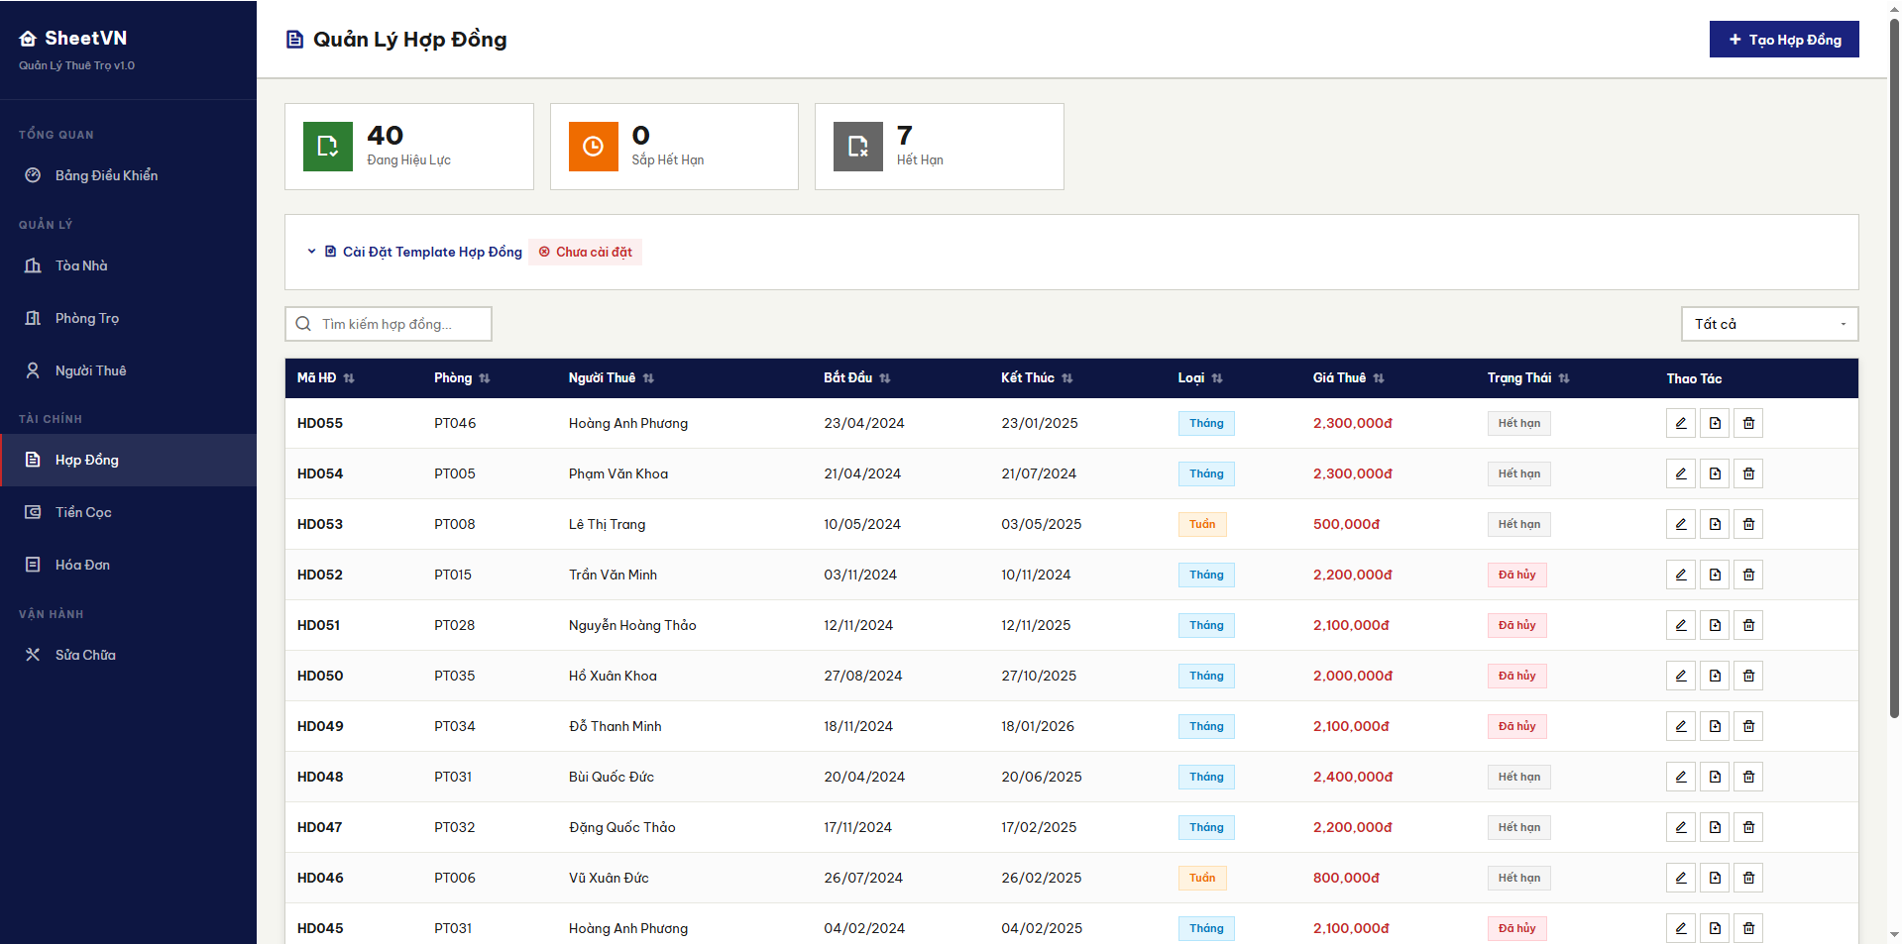Click room code PT046 cell

455,423
